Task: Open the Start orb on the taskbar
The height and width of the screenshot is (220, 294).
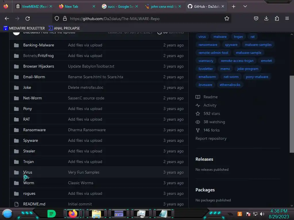Action: tap(7, 214)
